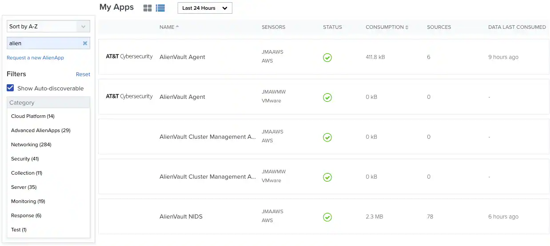The height and width of the screenshot is (246, 550).
Task: Switch to list view icon
Action: point(160,8)
